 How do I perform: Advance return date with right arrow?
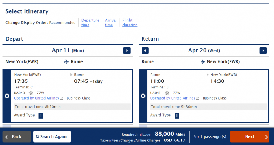(263, 50)
